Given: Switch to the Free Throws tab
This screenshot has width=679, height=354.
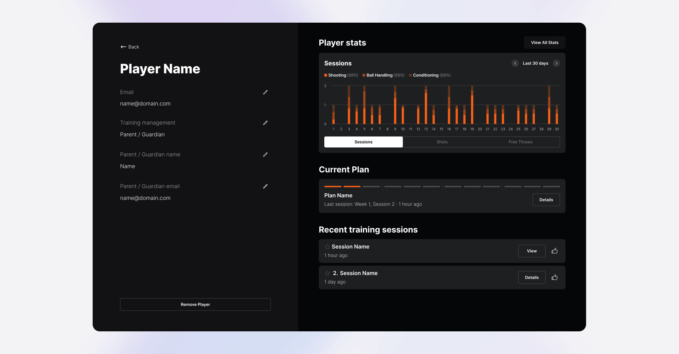Looking at the screenshot, I should pos(520,142).
